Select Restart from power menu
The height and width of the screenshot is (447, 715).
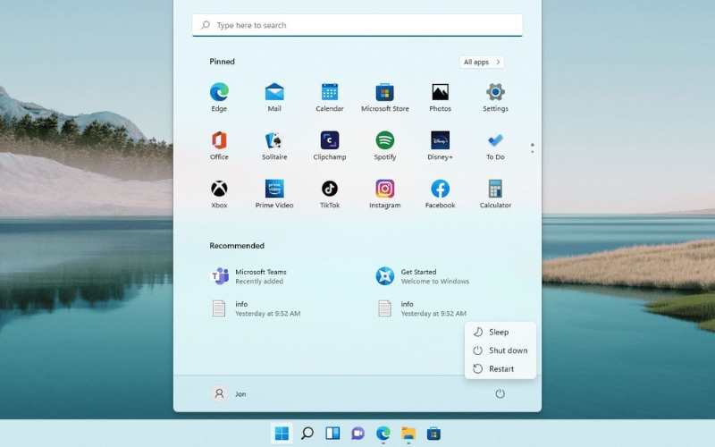pyautogui.click(x=500, y=368)
